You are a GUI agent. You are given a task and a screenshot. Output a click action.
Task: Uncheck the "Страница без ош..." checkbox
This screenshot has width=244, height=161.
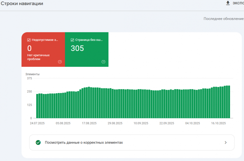(72, 40)
